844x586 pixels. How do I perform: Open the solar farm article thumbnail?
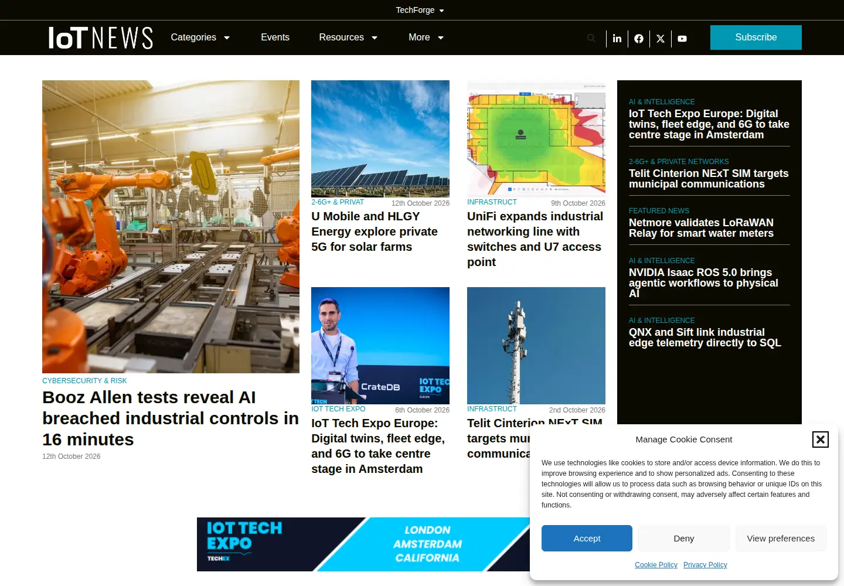[380, 139]
